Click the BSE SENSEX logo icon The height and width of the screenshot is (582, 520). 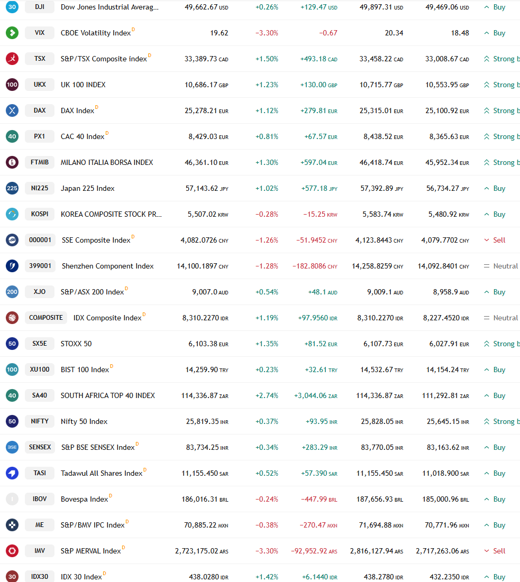(x=12, y=447)
